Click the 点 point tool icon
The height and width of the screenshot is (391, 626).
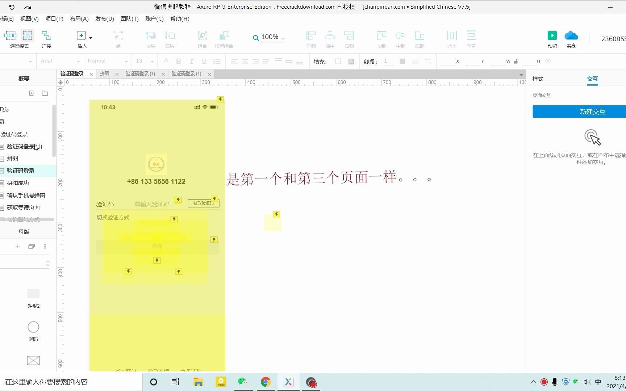(118, 35)
